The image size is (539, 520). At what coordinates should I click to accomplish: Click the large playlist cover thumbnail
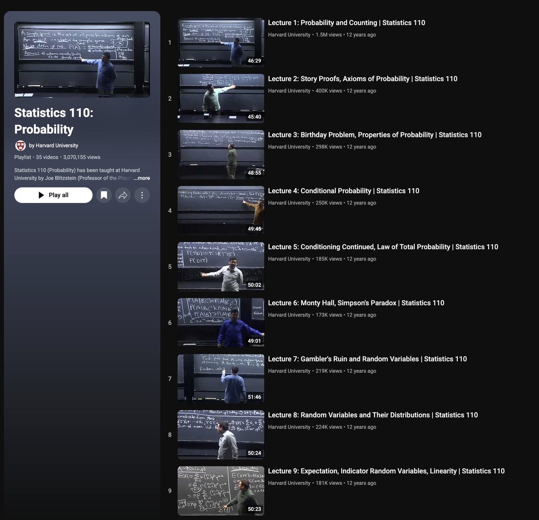point(82,59)
